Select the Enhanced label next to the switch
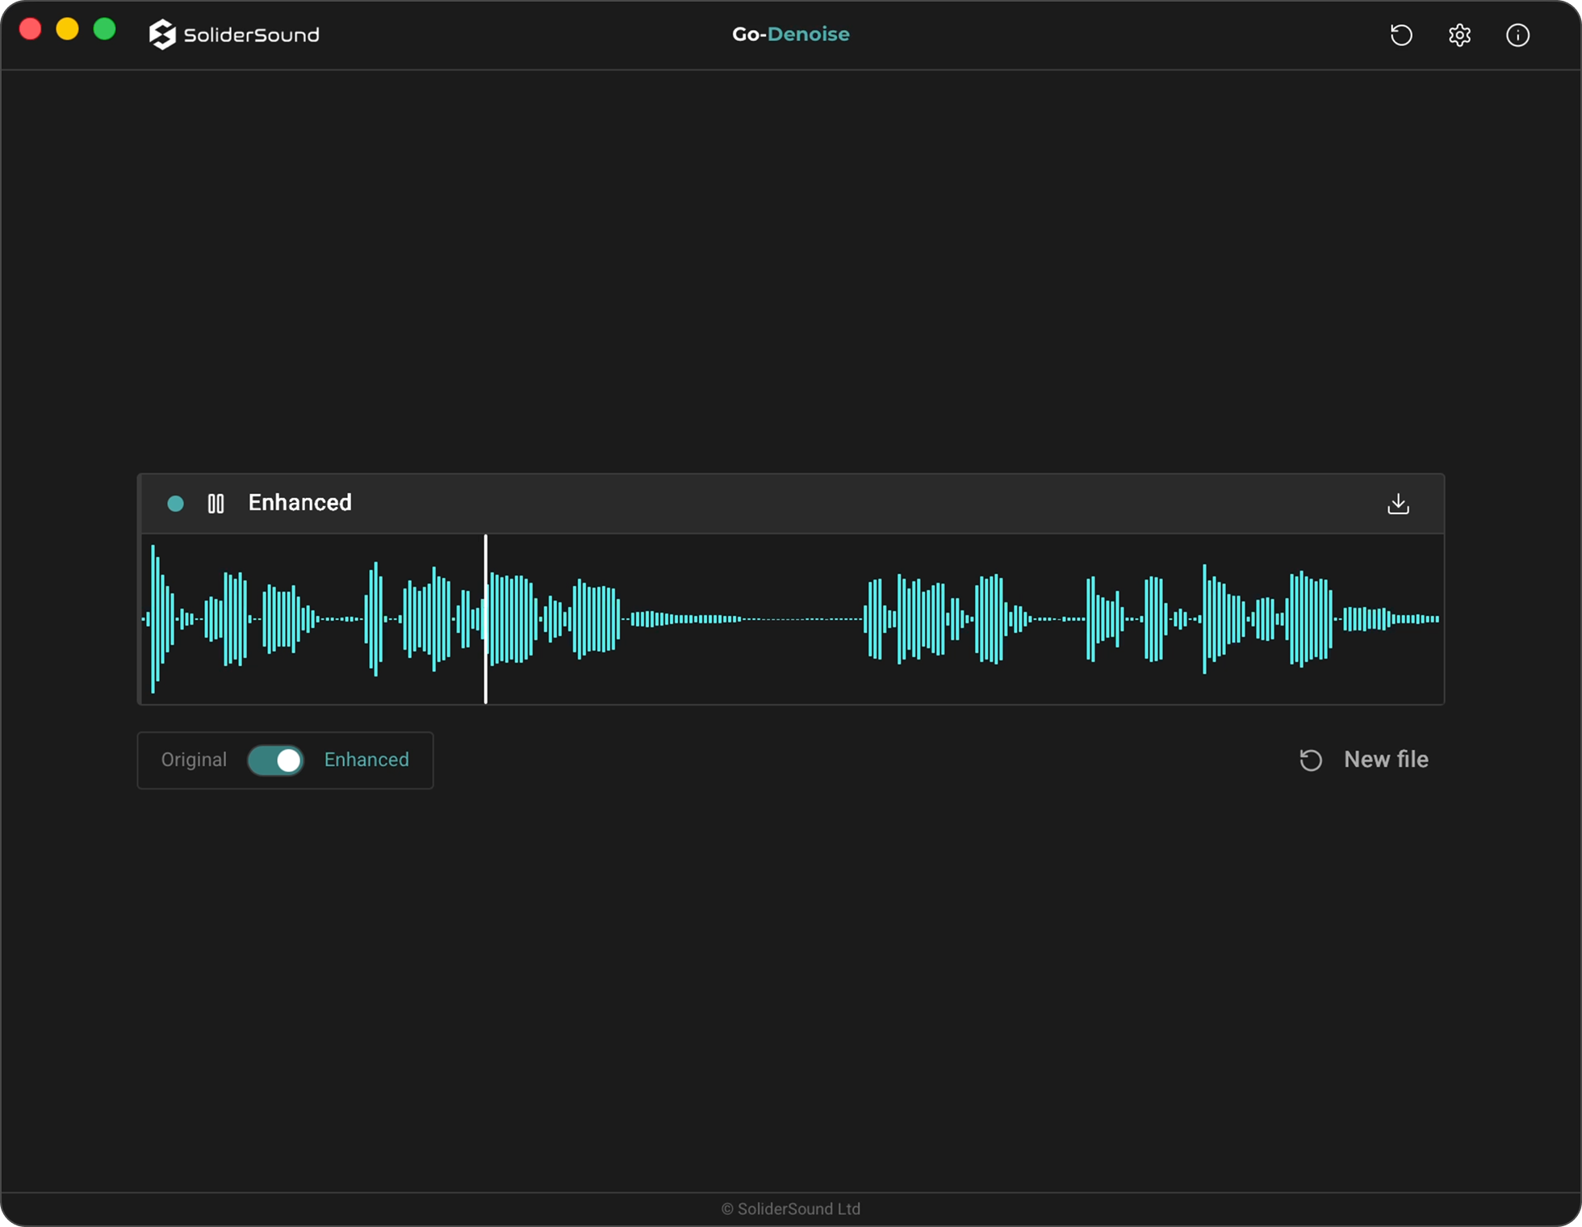 click(x=366, y=760)
